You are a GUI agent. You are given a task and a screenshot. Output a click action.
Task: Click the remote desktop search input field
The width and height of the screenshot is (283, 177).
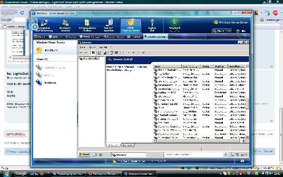pyautogui.click(x=194, y=154)
